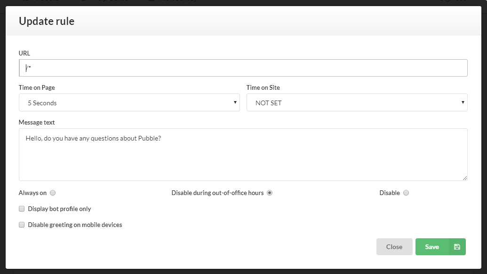Click the dark backdrop below the dialog
This screenshot has width=487, height=274.
[x=243, y=272]
